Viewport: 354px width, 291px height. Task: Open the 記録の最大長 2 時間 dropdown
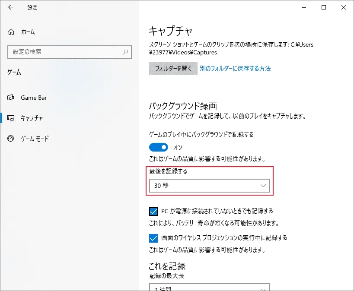pyautogui.click(x=210, y=287)
